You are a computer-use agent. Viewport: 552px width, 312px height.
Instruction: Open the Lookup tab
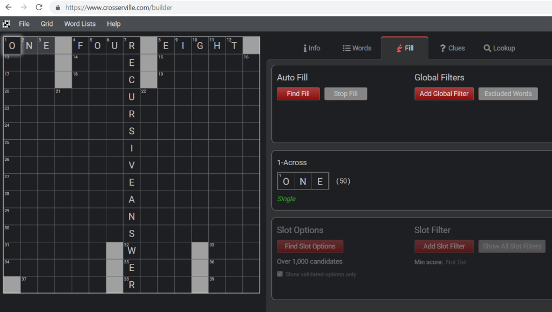pos(499,48)
